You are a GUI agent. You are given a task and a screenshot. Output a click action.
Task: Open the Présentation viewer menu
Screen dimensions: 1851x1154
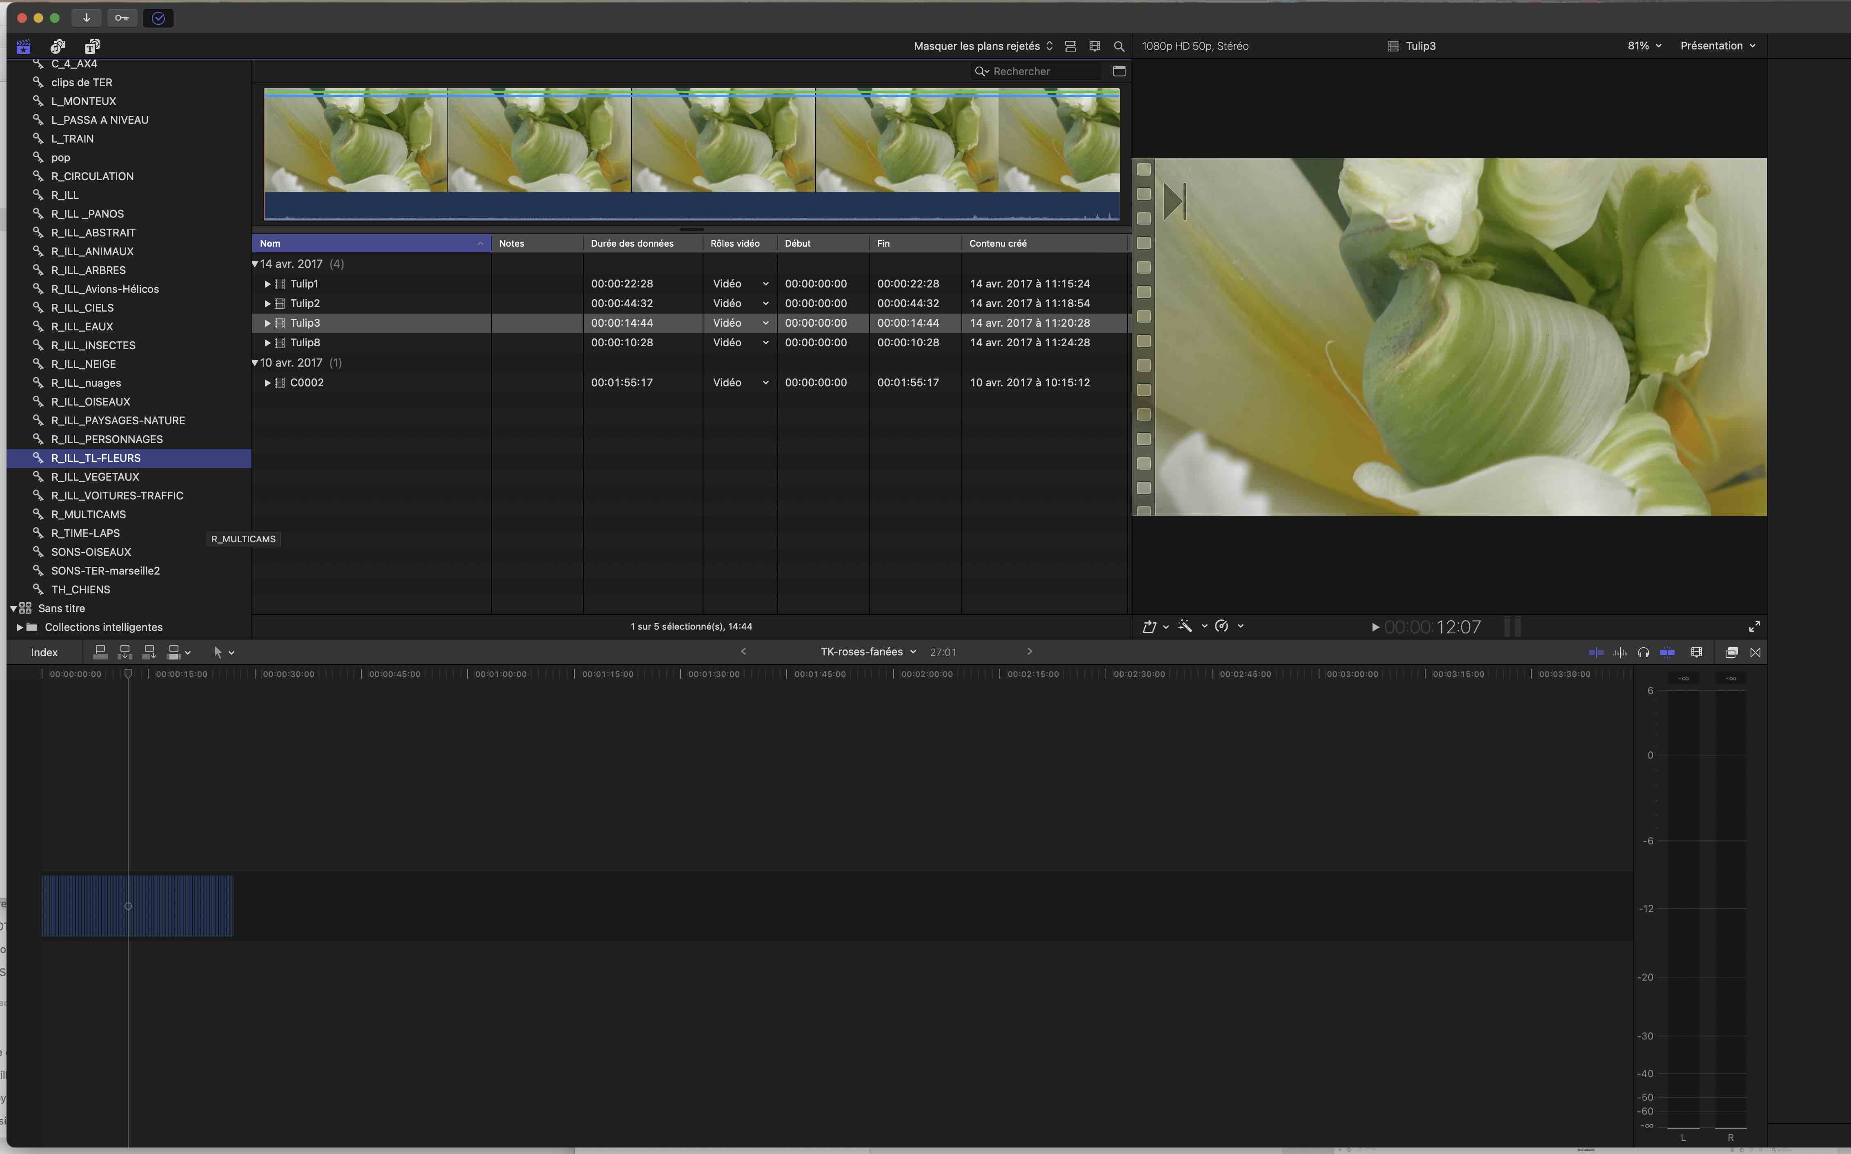click(1718, 46)
